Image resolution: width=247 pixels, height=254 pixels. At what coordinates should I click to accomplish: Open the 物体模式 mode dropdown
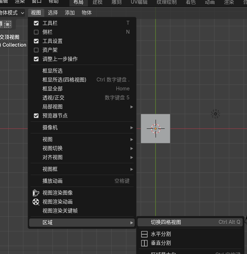coord(12,13)
